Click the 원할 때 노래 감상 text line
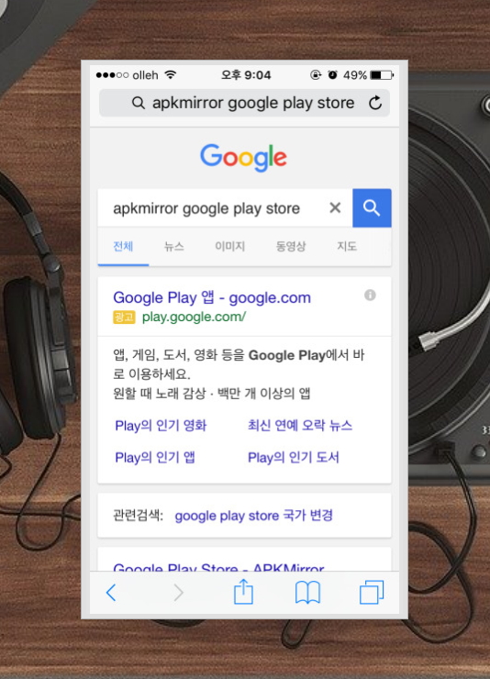 pyautogui.click(x=212, y=394)
